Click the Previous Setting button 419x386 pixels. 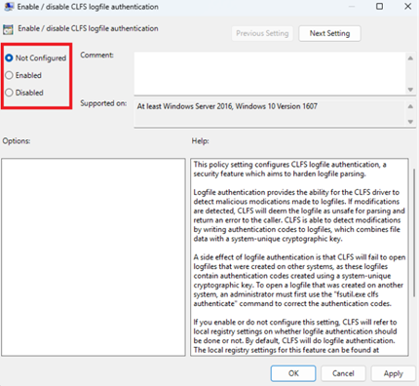pos(262,33)
